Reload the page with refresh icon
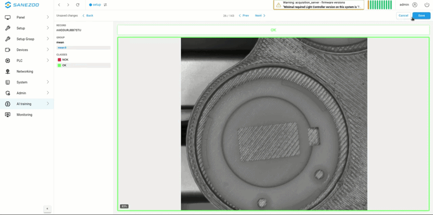 (x=77, y=5)
